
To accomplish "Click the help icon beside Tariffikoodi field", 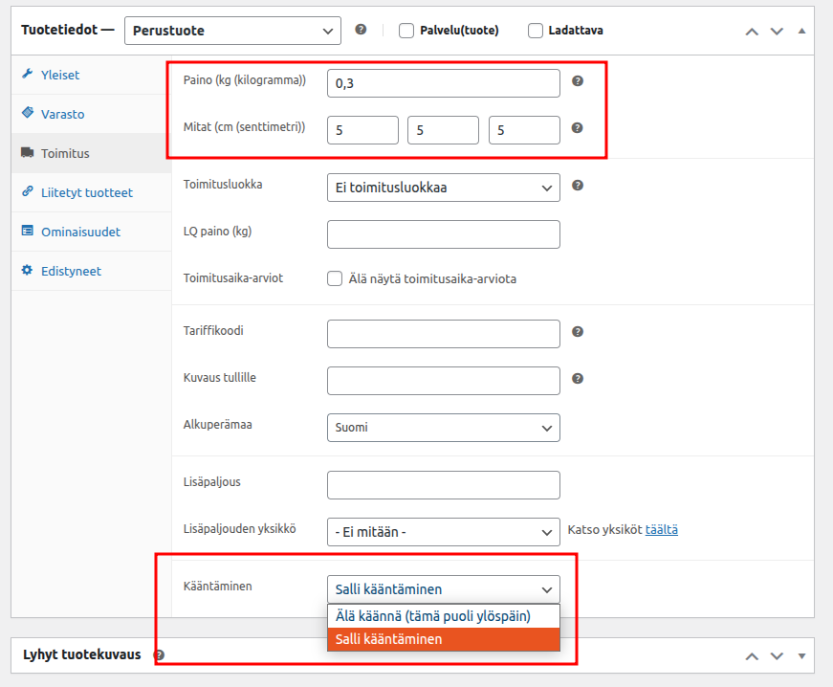I will tap(577, 332).
